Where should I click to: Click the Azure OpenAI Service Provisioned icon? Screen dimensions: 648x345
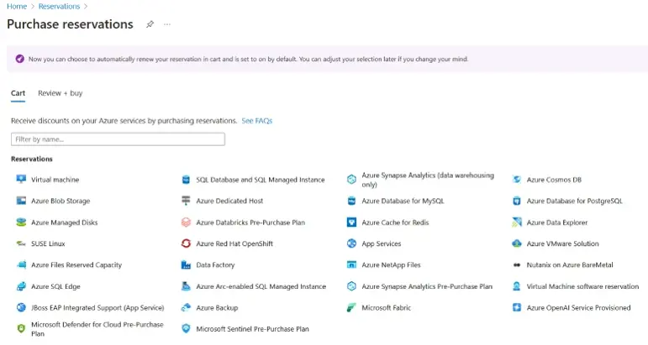click(x=517, y=307)
